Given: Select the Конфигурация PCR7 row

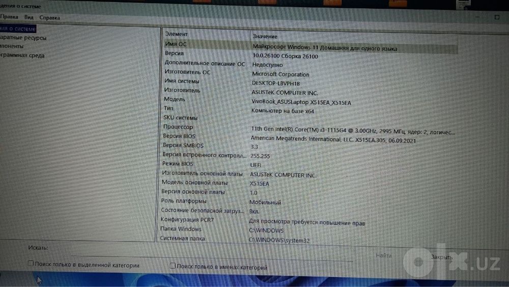Looking at the screenshot, I should pos(187,220).
